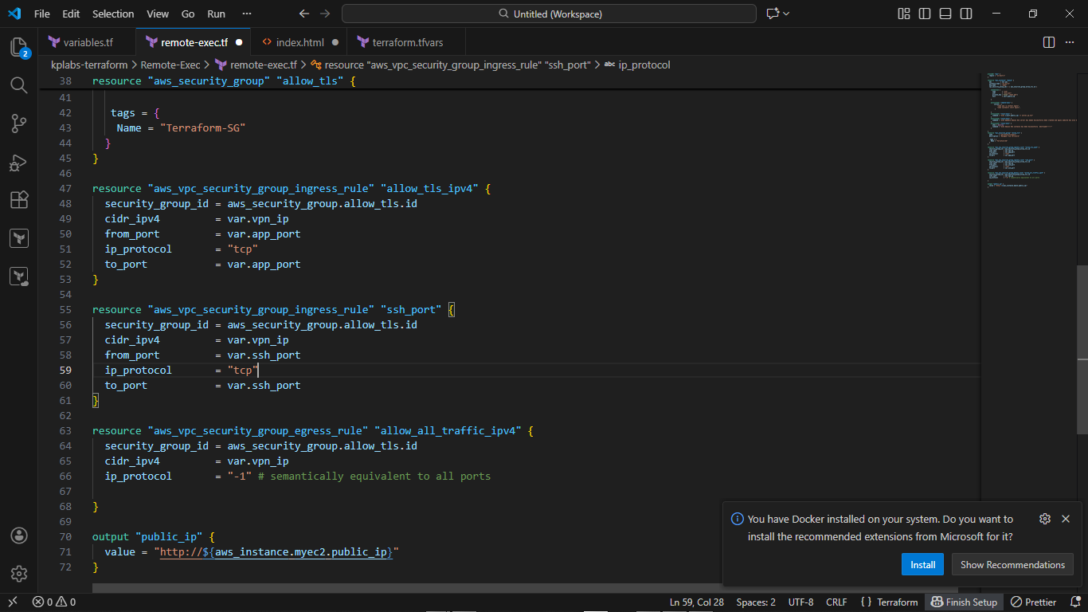Click the HashiCorp Terraform sidebar icon
The width and height of the screenshot is (1088, 612).
(x=19, y=237)
